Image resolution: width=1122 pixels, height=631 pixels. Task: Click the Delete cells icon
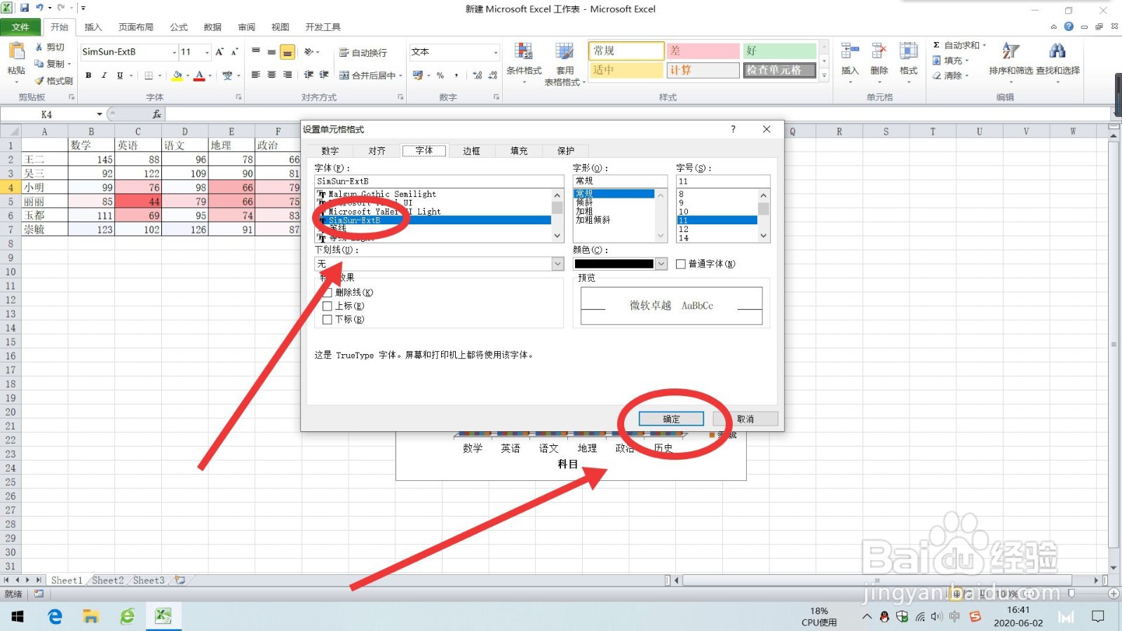879,51
